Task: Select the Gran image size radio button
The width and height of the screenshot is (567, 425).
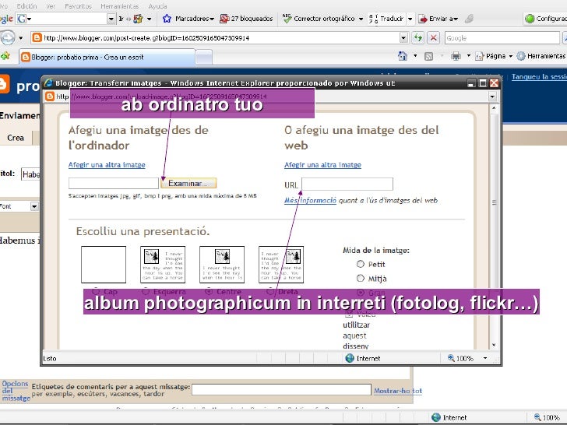Action: click(x=361, y=292)
